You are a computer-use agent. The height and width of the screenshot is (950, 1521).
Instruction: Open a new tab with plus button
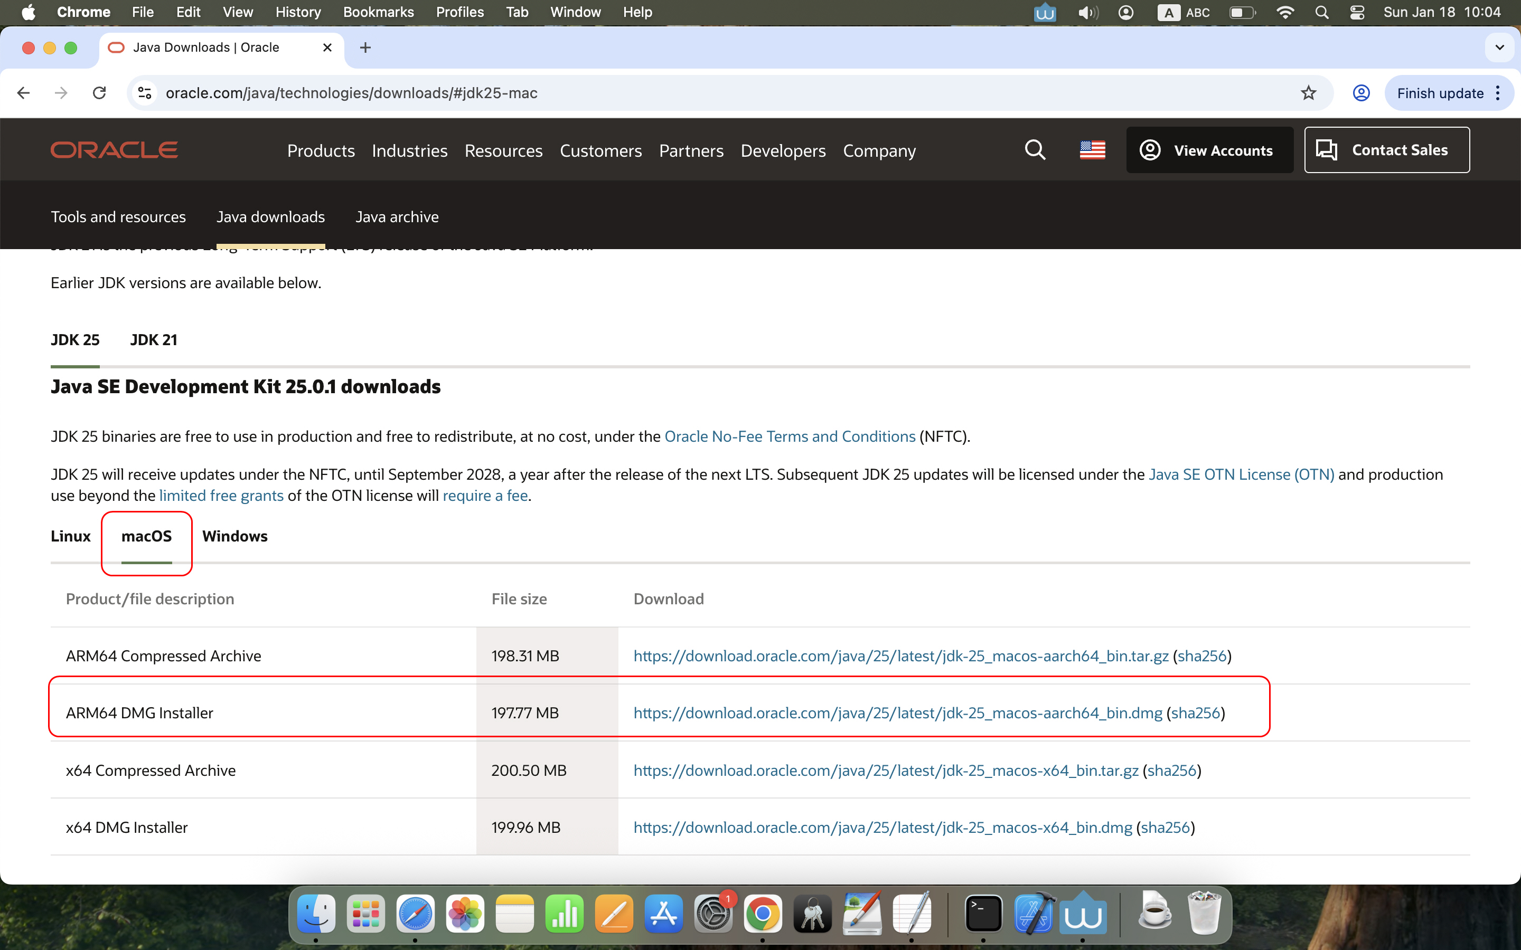coord(365,47)
